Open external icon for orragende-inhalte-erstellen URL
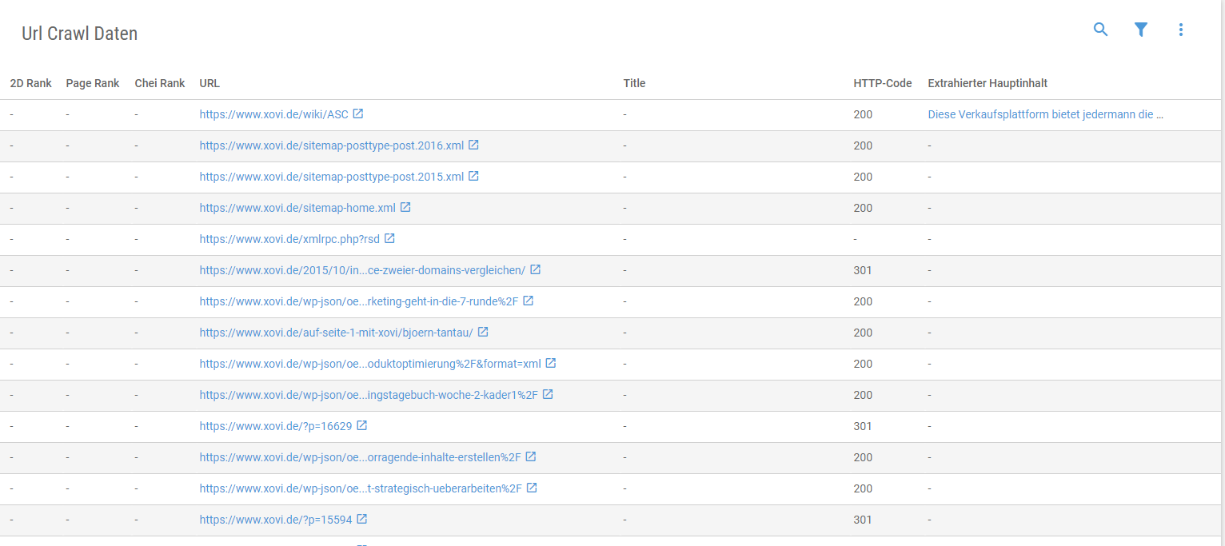This screenshot has width=1225, height=546. tap(531, 456)
